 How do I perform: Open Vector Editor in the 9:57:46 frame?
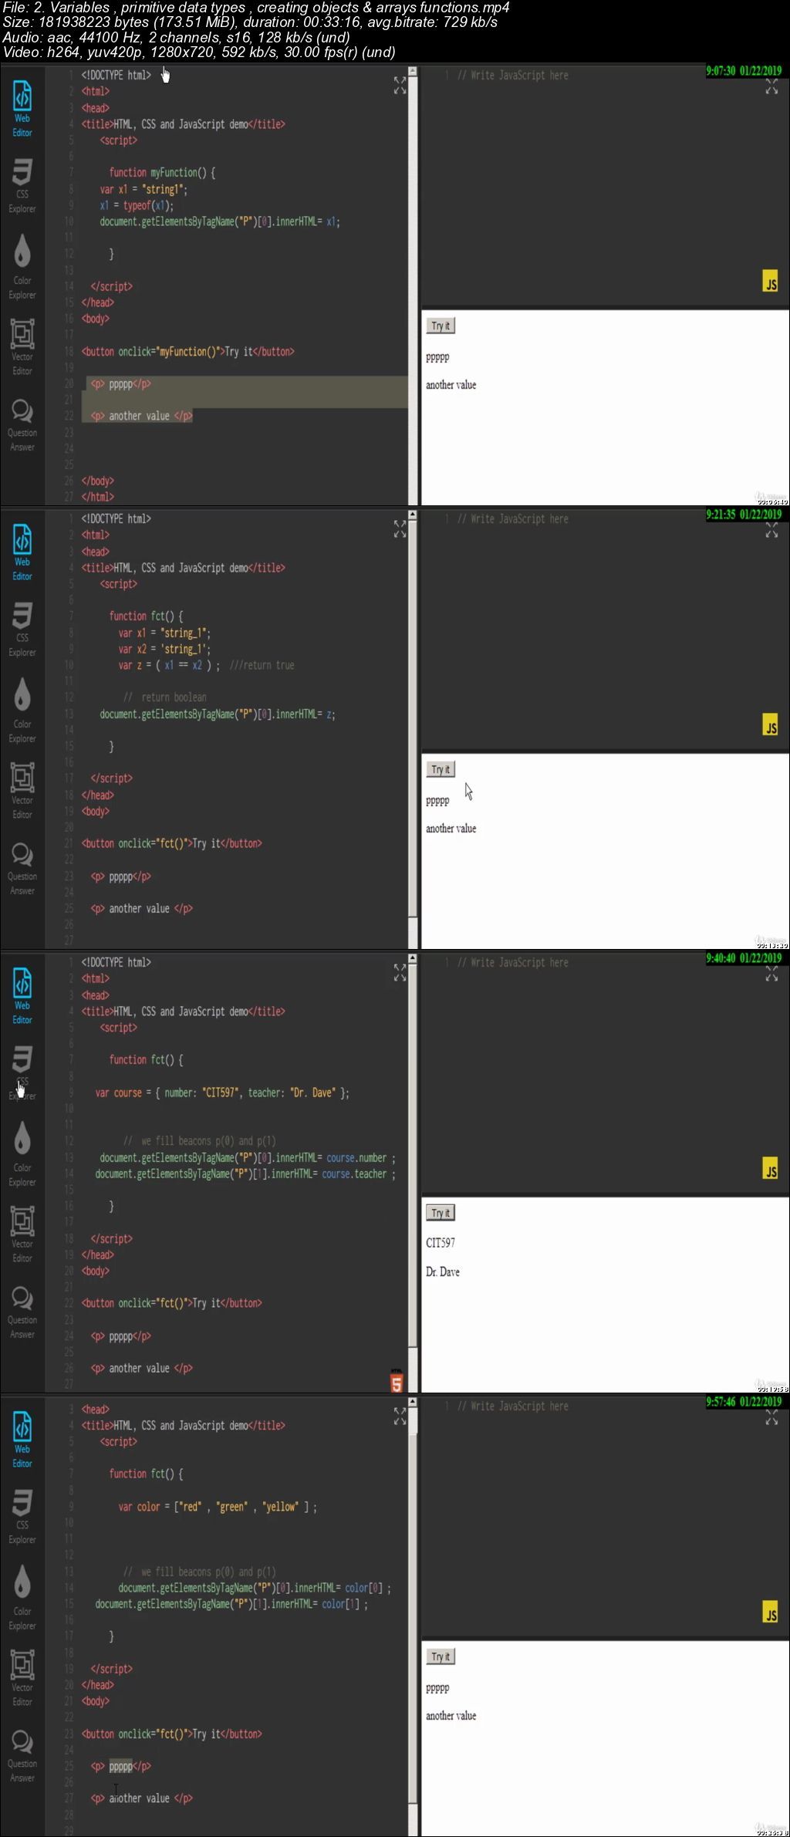22,1678
